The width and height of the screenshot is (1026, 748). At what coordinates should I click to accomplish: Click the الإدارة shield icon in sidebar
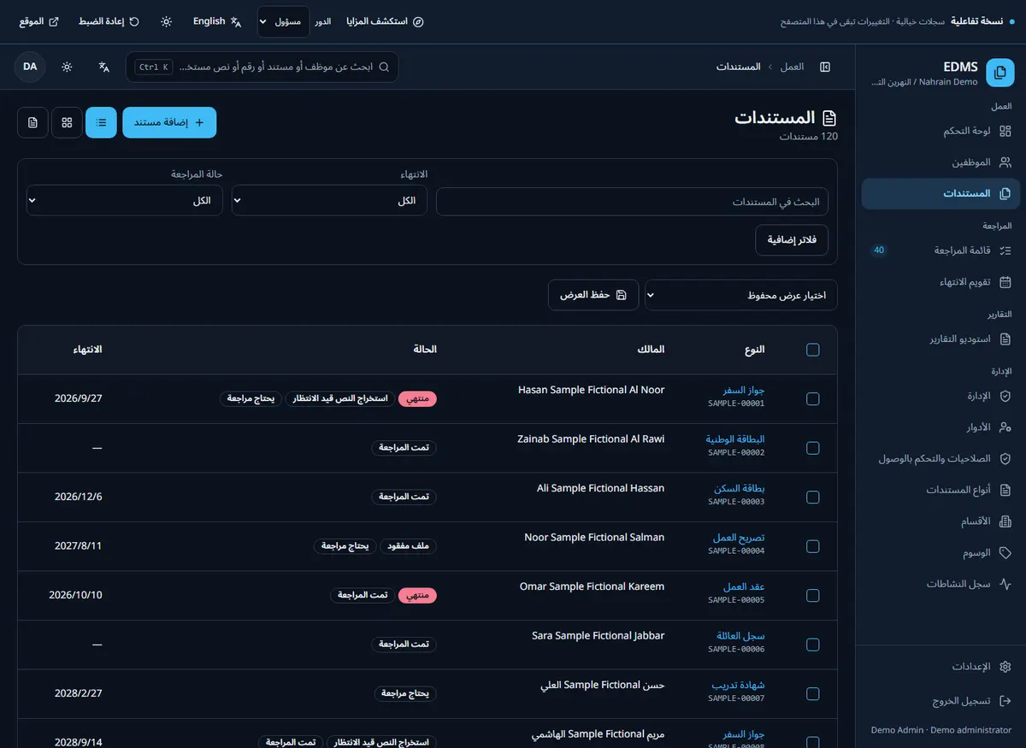pyautogui.click(x=1005, y=396)
